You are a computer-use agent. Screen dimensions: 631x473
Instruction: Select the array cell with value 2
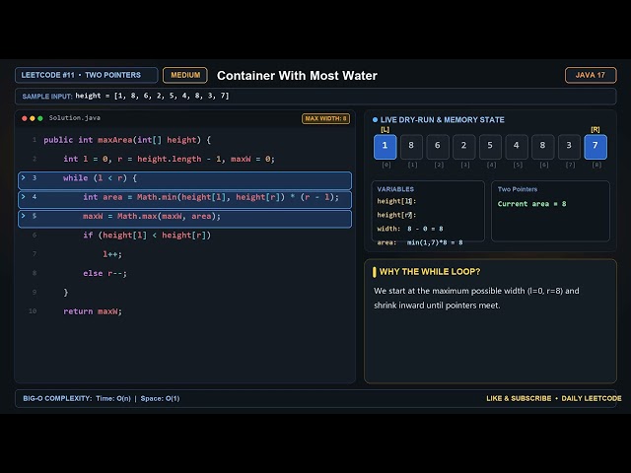(463, 147)
